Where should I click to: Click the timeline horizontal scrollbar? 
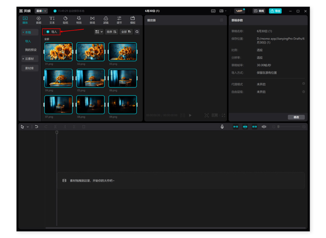176,228
